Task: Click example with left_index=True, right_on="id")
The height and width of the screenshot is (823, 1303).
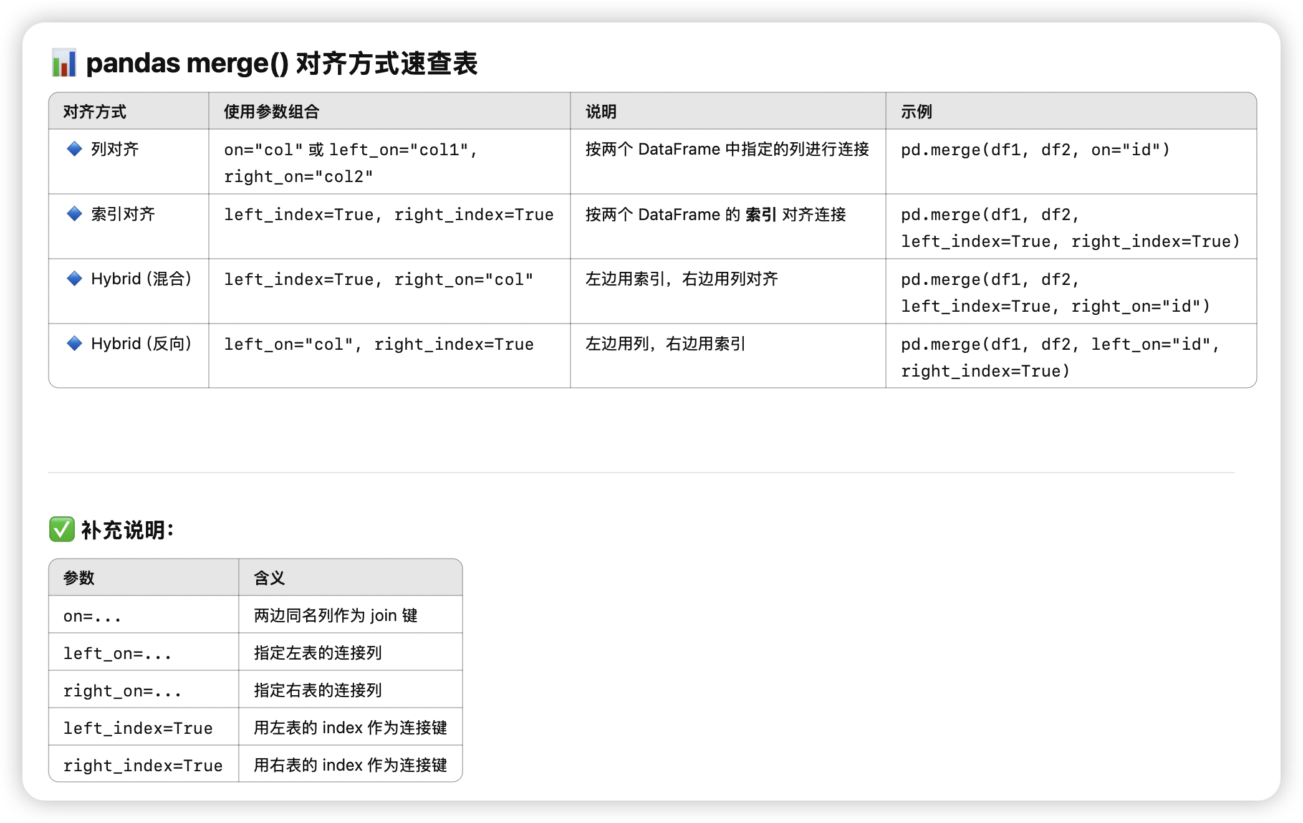Action: tap(1055, 292)
